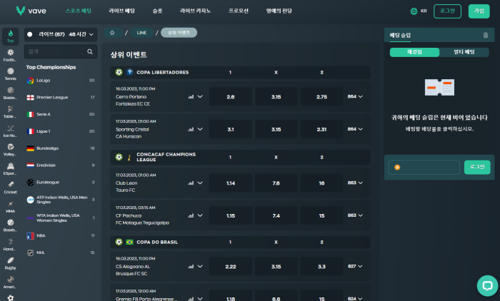Select the Table tennis sport icon
The height and width of the screenshot is (301, 500).
point(10,112)
